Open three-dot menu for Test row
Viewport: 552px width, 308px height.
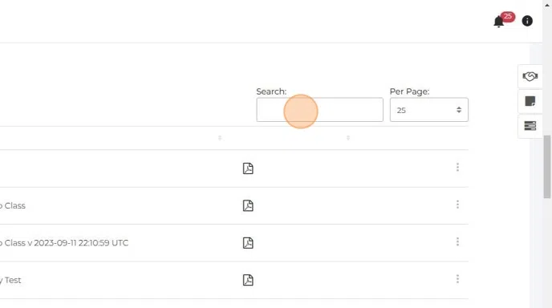click(457, 279)
